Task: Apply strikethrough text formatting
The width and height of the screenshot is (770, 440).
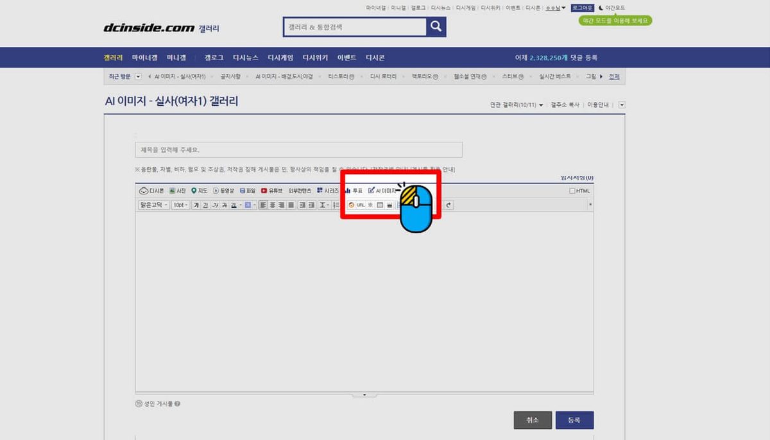Action: pyautogui.click(x=224, y=205)
